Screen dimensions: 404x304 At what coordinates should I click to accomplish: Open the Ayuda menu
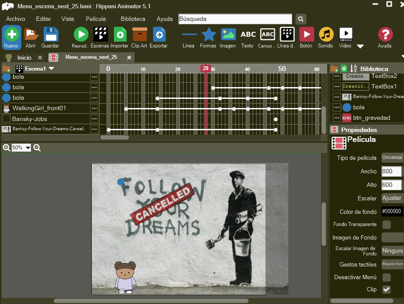point(165,19)
